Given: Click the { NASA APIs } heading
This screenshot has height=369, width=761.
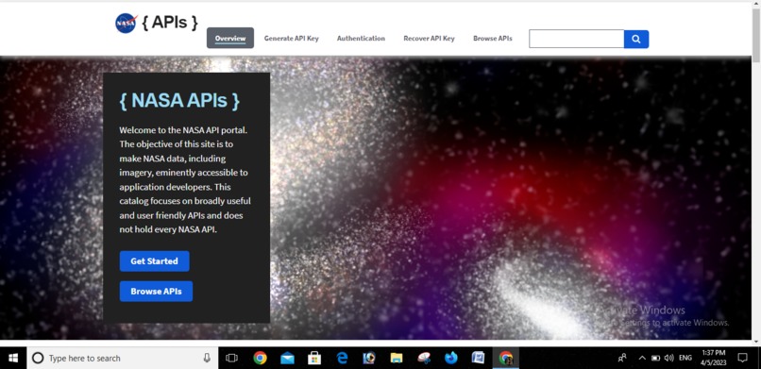Looking at the screenshot, I should click(179, 100).
